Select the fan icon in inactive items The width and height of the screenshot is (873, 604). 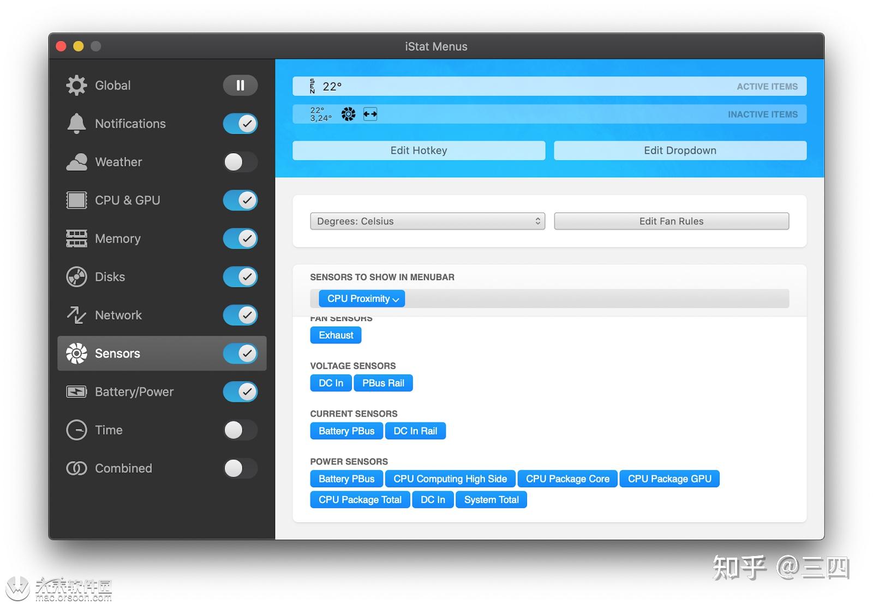[x=348, y=114]
